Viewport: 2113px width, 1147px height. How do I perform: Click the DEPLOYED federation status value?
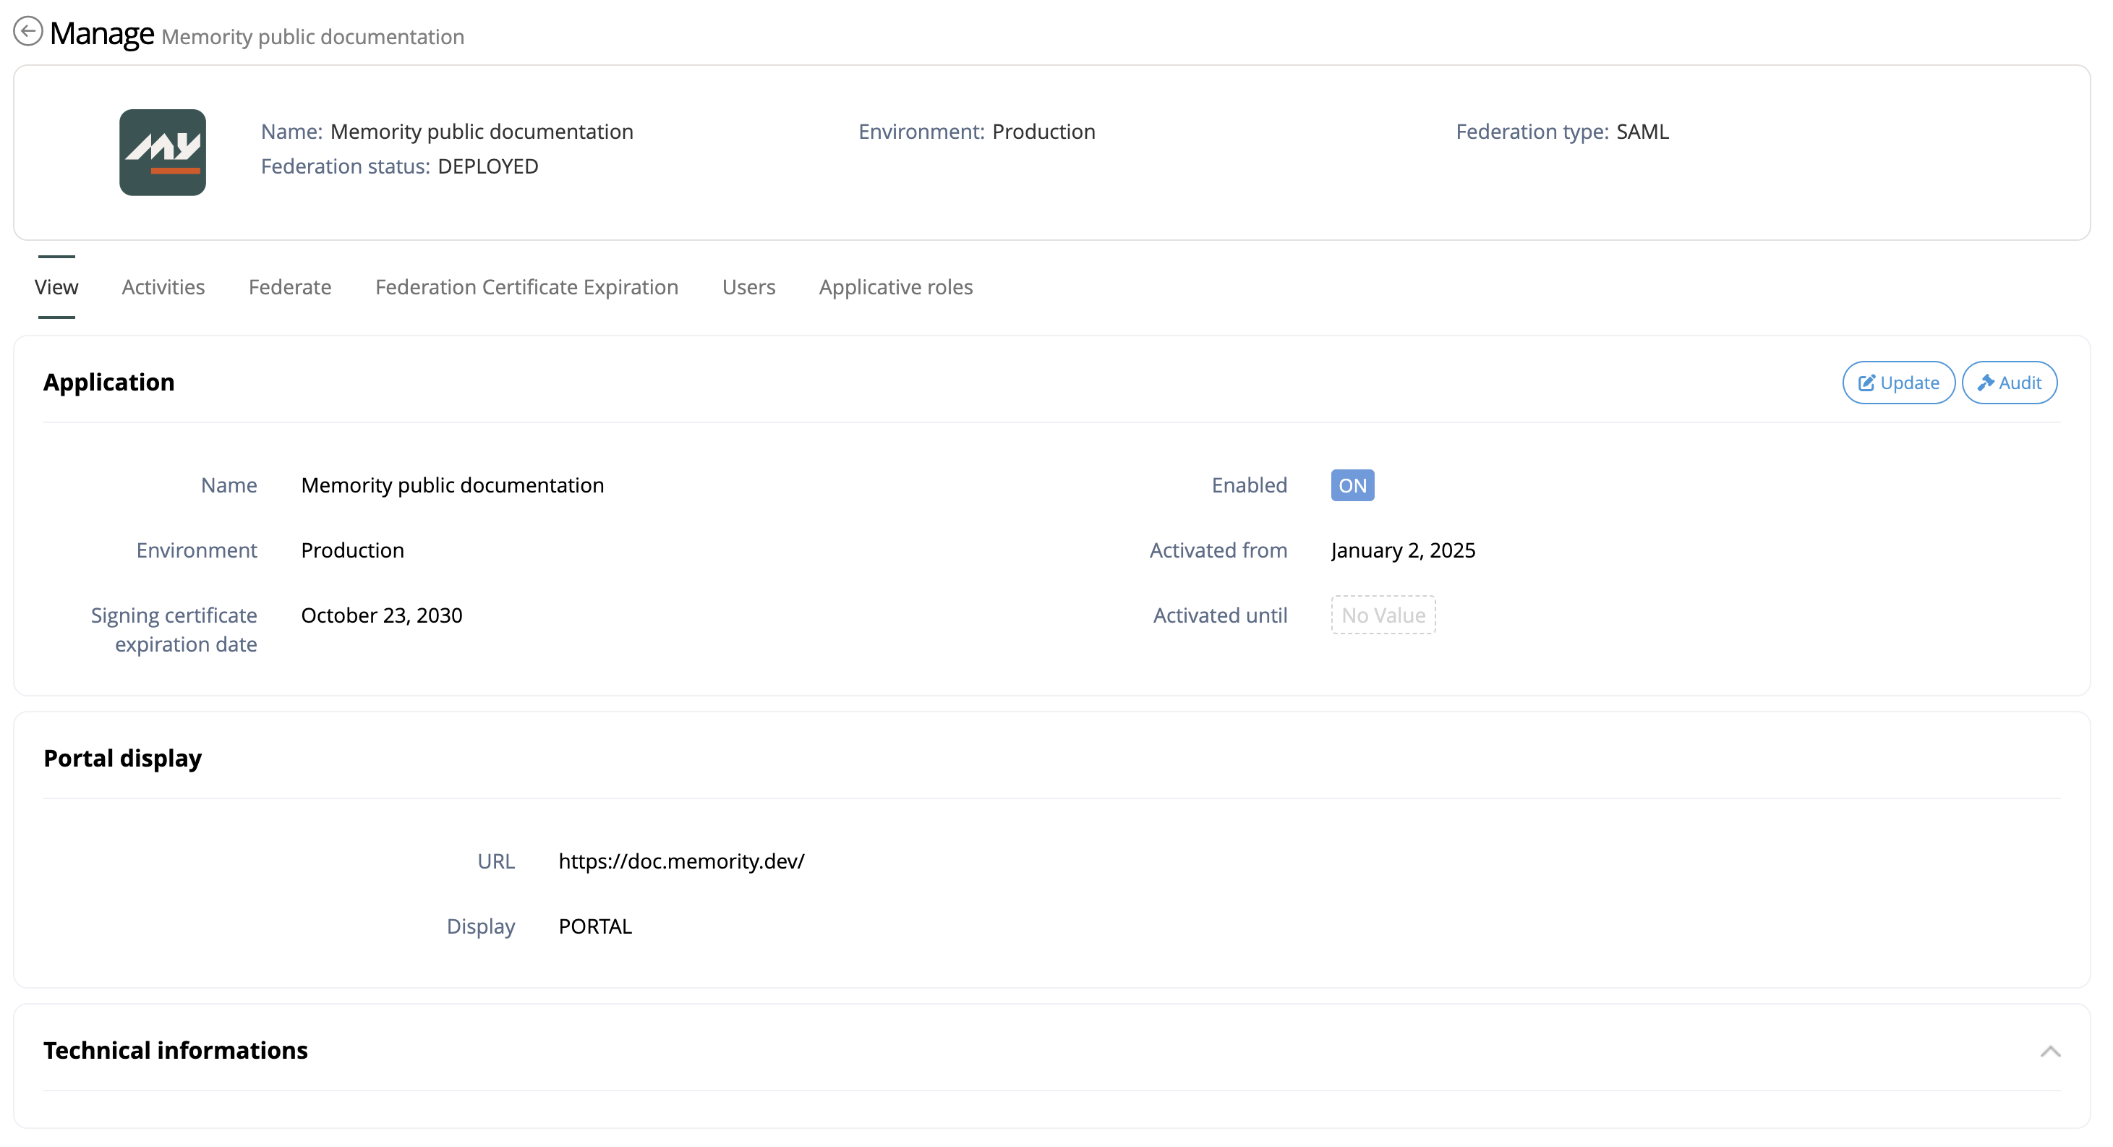tap(488, 166)
